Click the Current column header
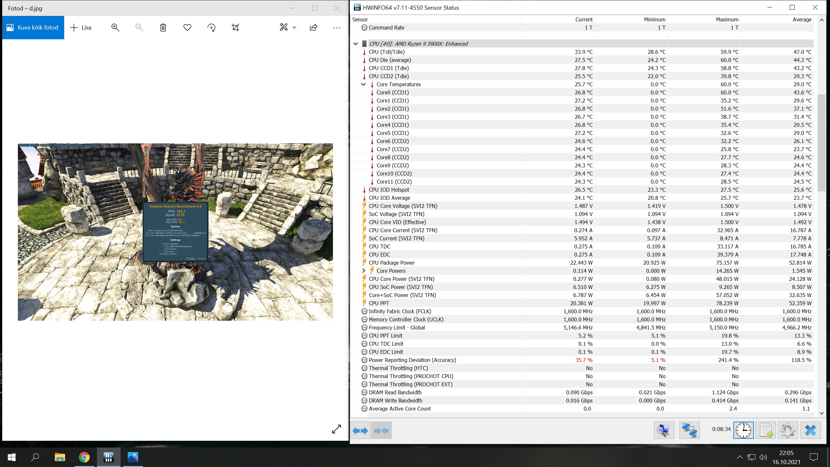830x467 pixels. coord(558,19)
